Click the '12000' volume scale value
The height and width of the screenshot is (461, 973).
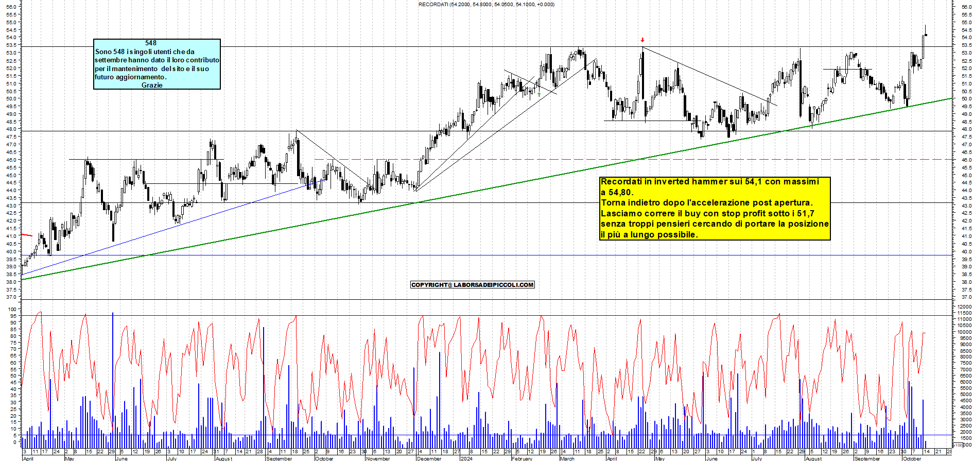[x=964, y=307]
